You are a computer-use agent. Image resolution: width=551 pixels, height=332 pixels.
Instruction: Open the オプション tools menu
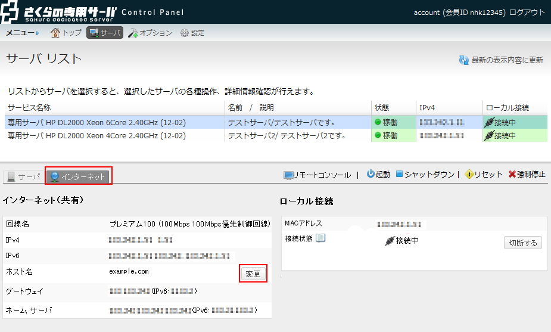point(150,33)
